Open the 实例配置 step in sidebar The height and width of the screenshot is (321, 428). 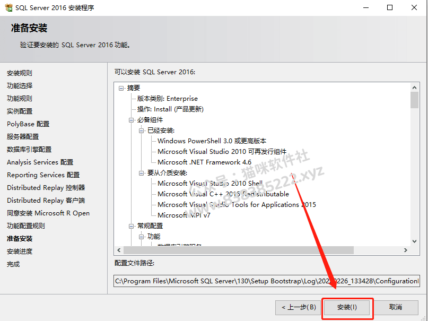(x=20, y=111)
